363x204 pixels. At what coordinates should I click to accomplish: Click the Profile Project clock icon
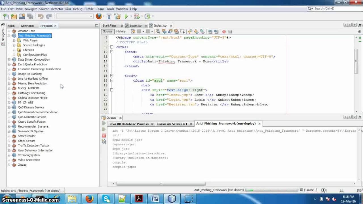coord(147,16)
